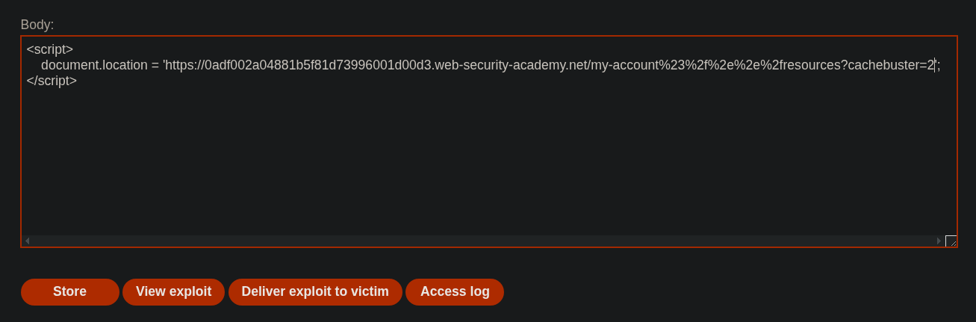The width and height of the screenshot is (976, 322).
Task: Click the Body field label
Action: [37, 25]
